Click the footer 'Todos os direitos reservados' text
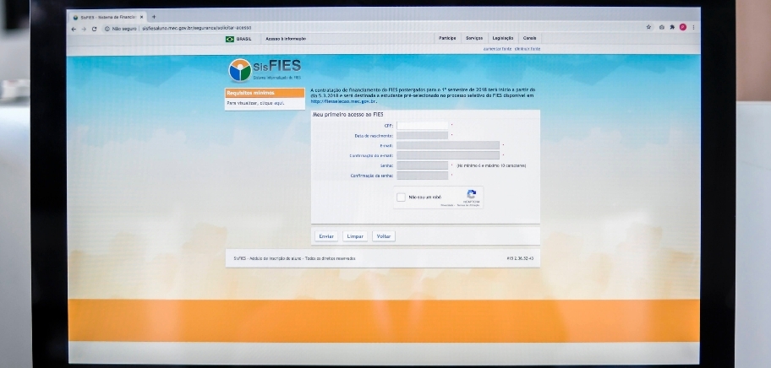771x368 pixels. tap(330, 258)
